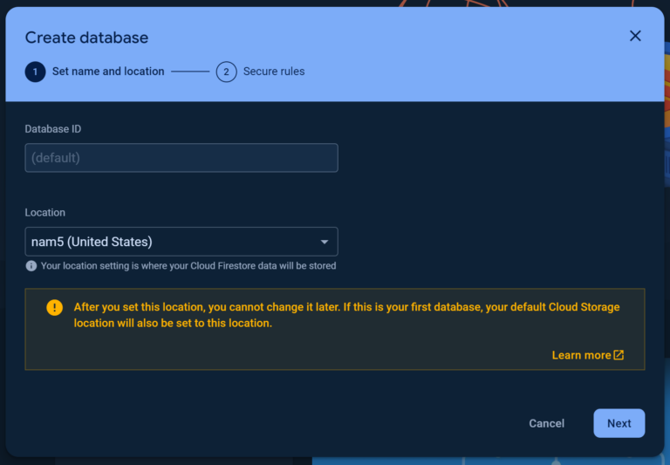Open the nam5 (United States) location selector

(x=174, y=242)
